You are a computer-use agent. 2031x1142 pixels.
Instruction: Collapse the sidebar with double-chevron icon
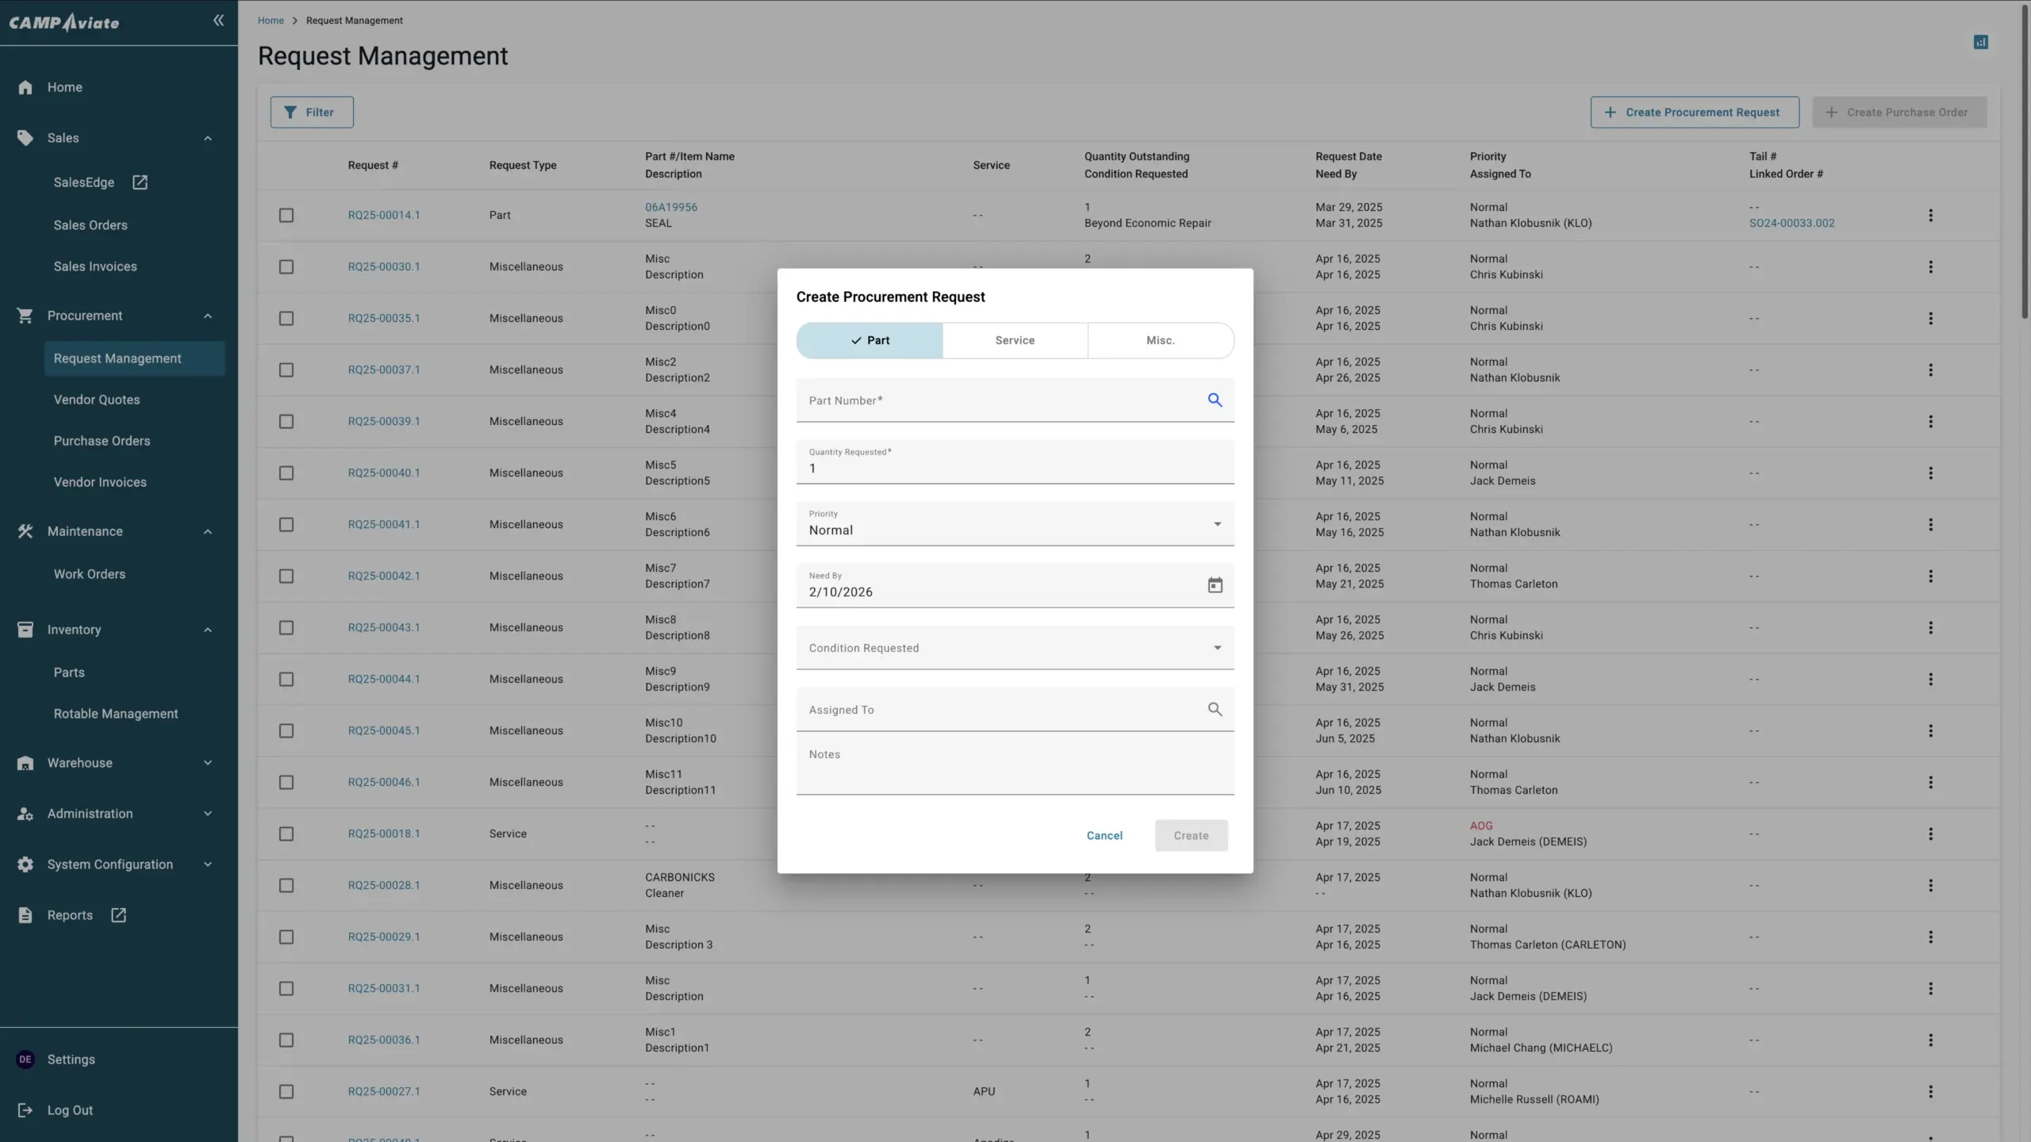pos(218,21)
